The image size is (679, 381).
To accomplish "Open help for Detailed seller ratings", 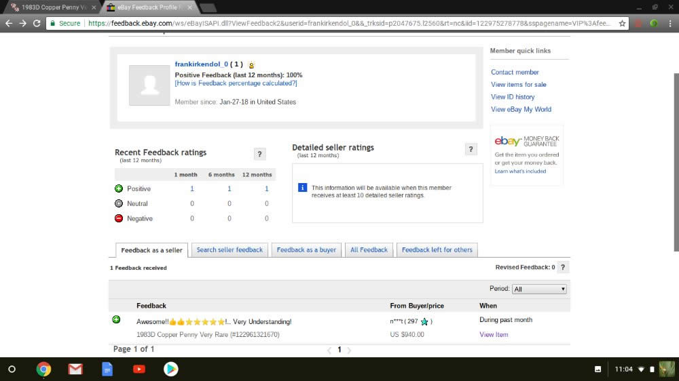I will click(x=471, y=149).
